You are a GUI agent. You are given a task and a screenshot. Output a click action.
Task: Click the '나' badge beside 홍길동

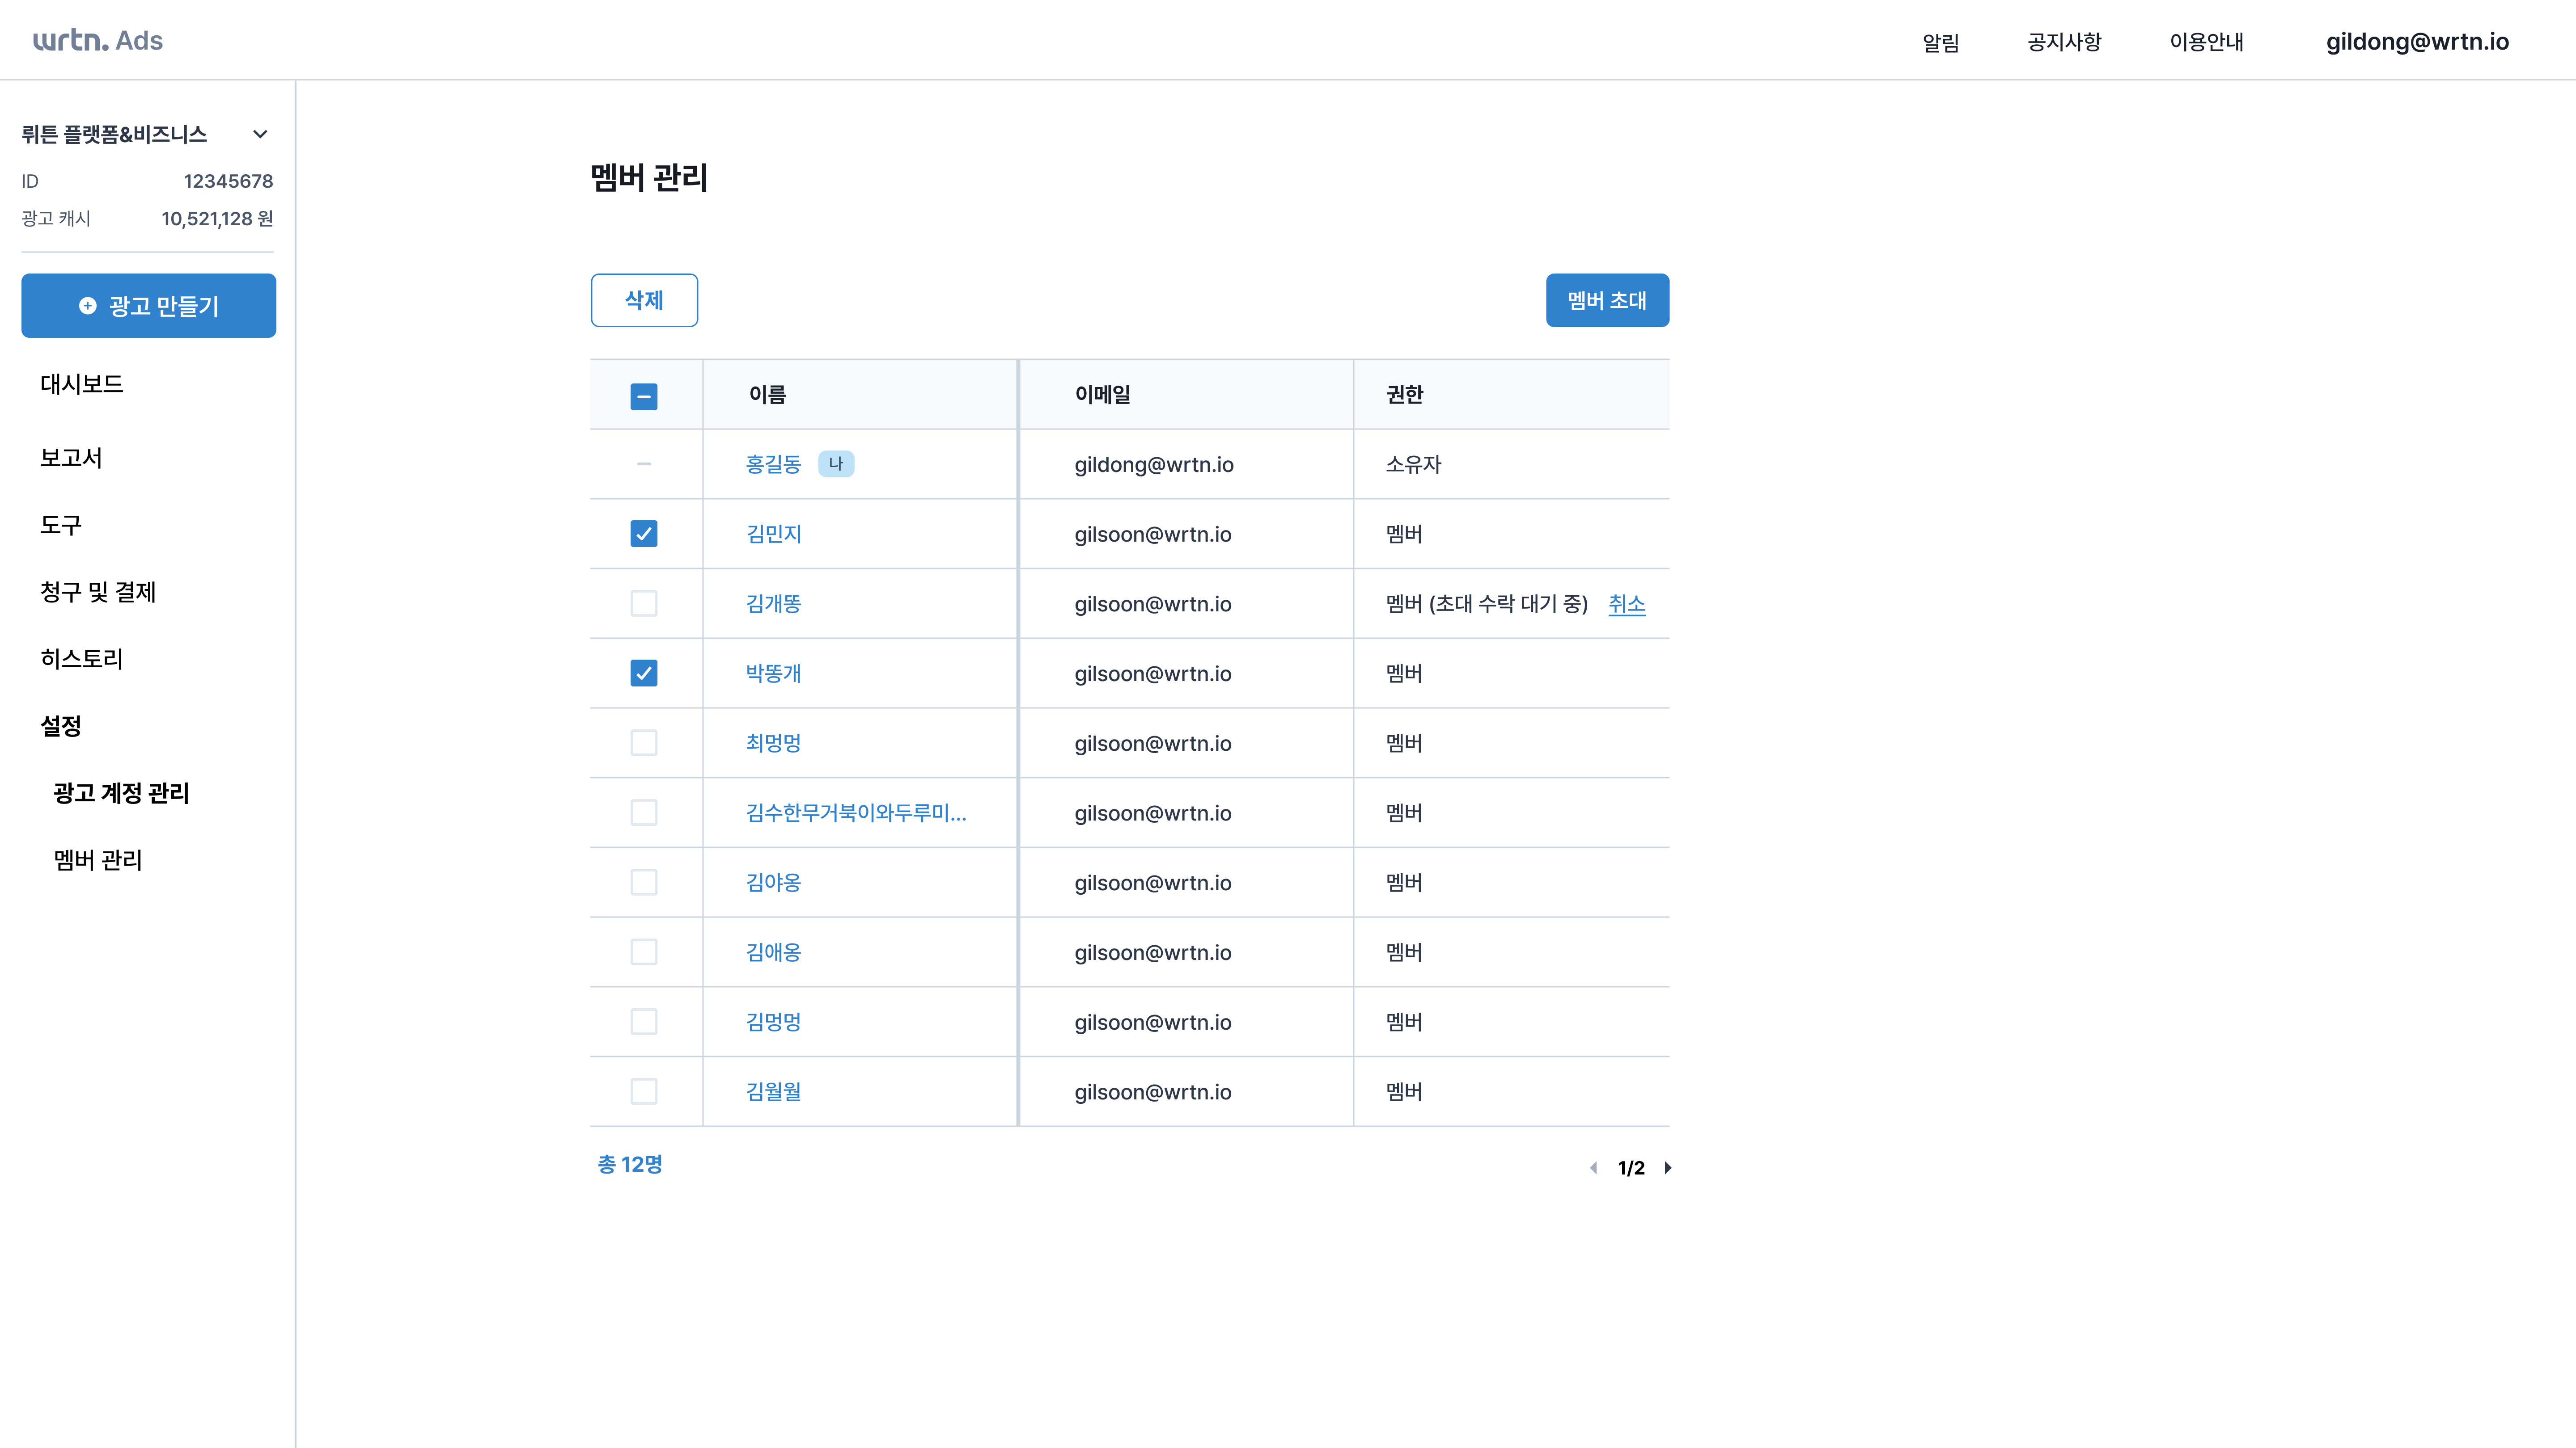point(835,464)
